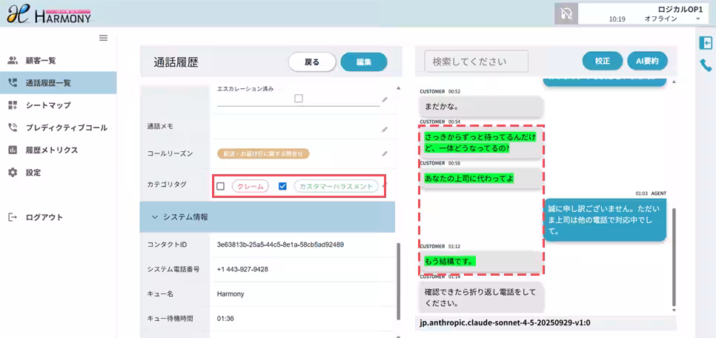Uncheck the カスタマーハラスメント checkbox
Screen dimensions: 716x338
(x=282, y=186)
